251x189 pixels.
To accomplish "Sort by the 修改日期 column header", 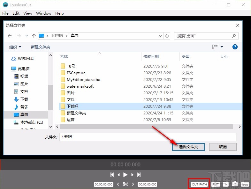I will coord(151,56).
